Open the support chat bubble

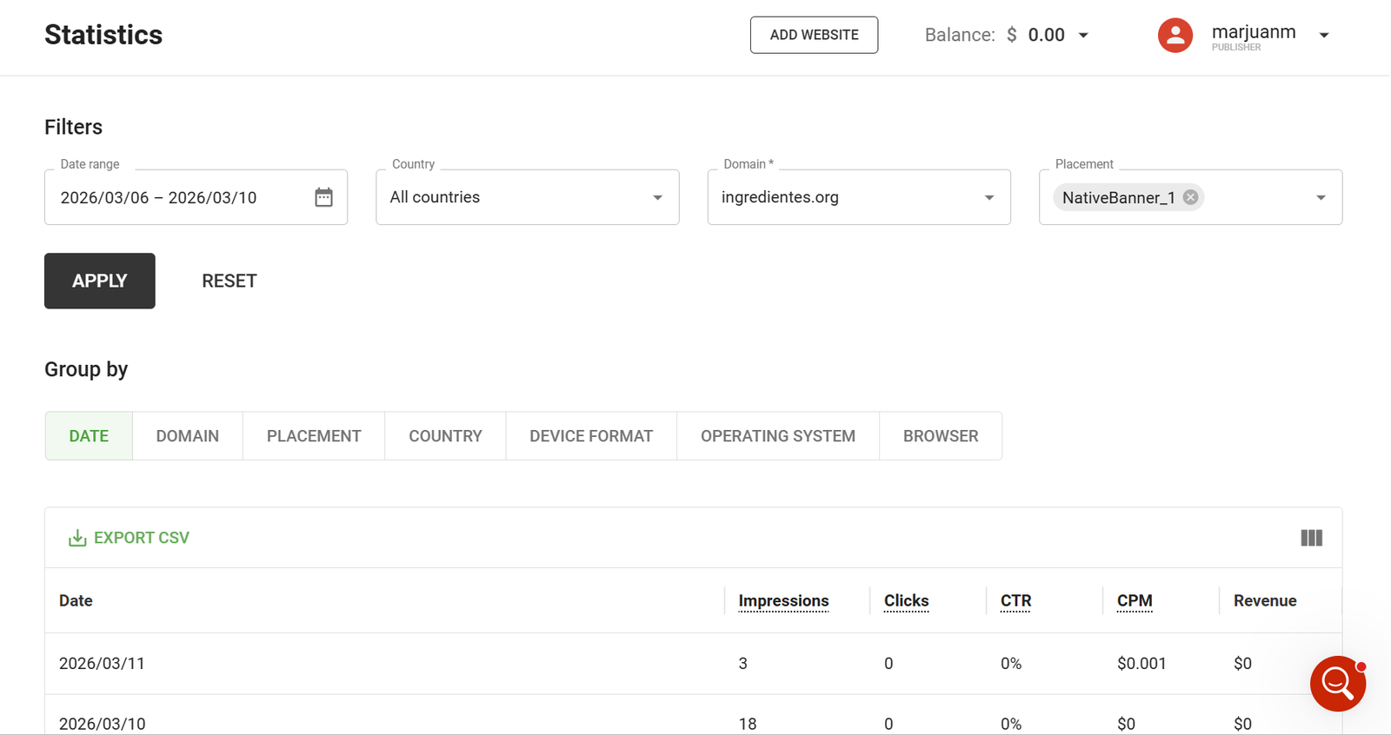[x=1337, y=683]
